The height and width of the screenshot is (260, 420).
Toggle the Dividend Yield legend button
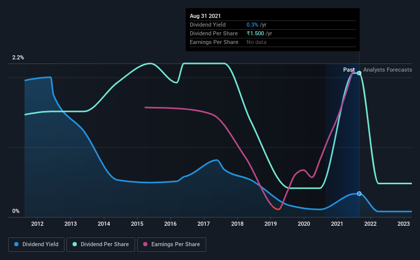click(36, 245)
